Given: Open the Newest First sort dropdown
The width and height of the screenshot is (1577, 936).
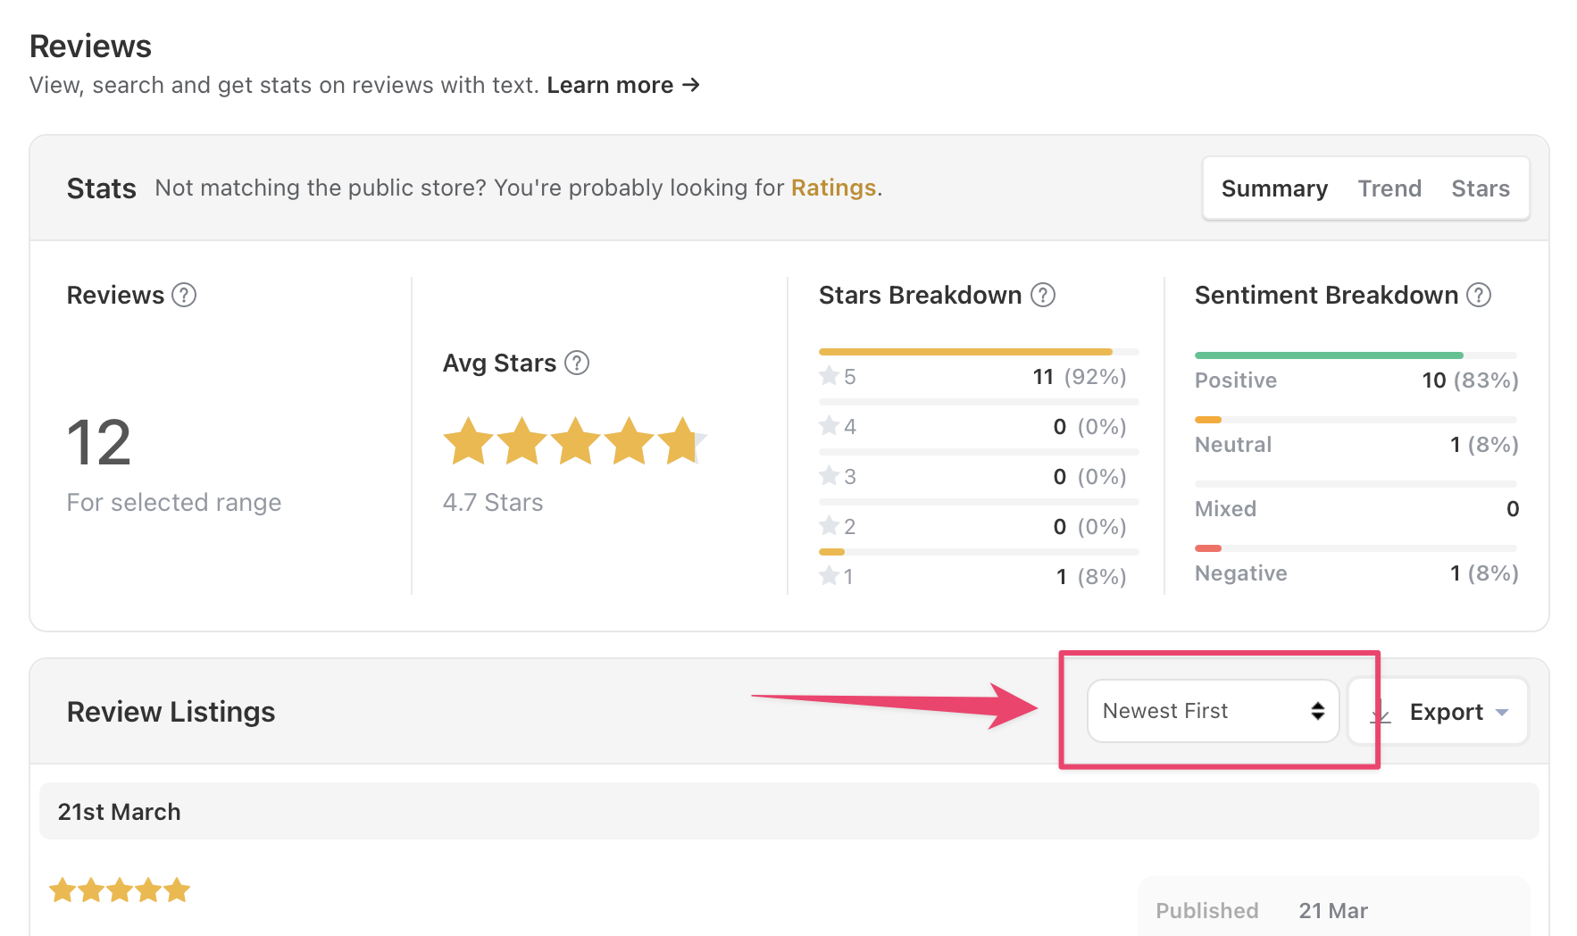Looking at the screenshot, I should (1212, 711).
